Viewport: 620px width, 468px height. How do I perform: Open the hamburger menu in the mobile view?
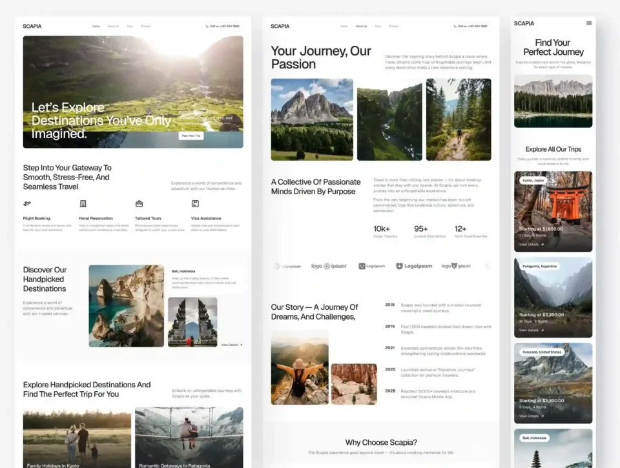tap(588, 23)
